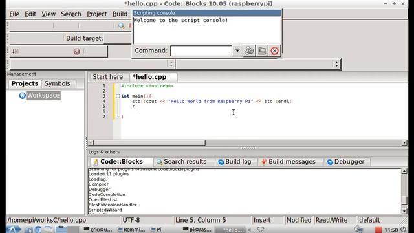Click the Insert mode status field
The width and height of the screenshot is (414, 233).
click(x=262, y=220)
